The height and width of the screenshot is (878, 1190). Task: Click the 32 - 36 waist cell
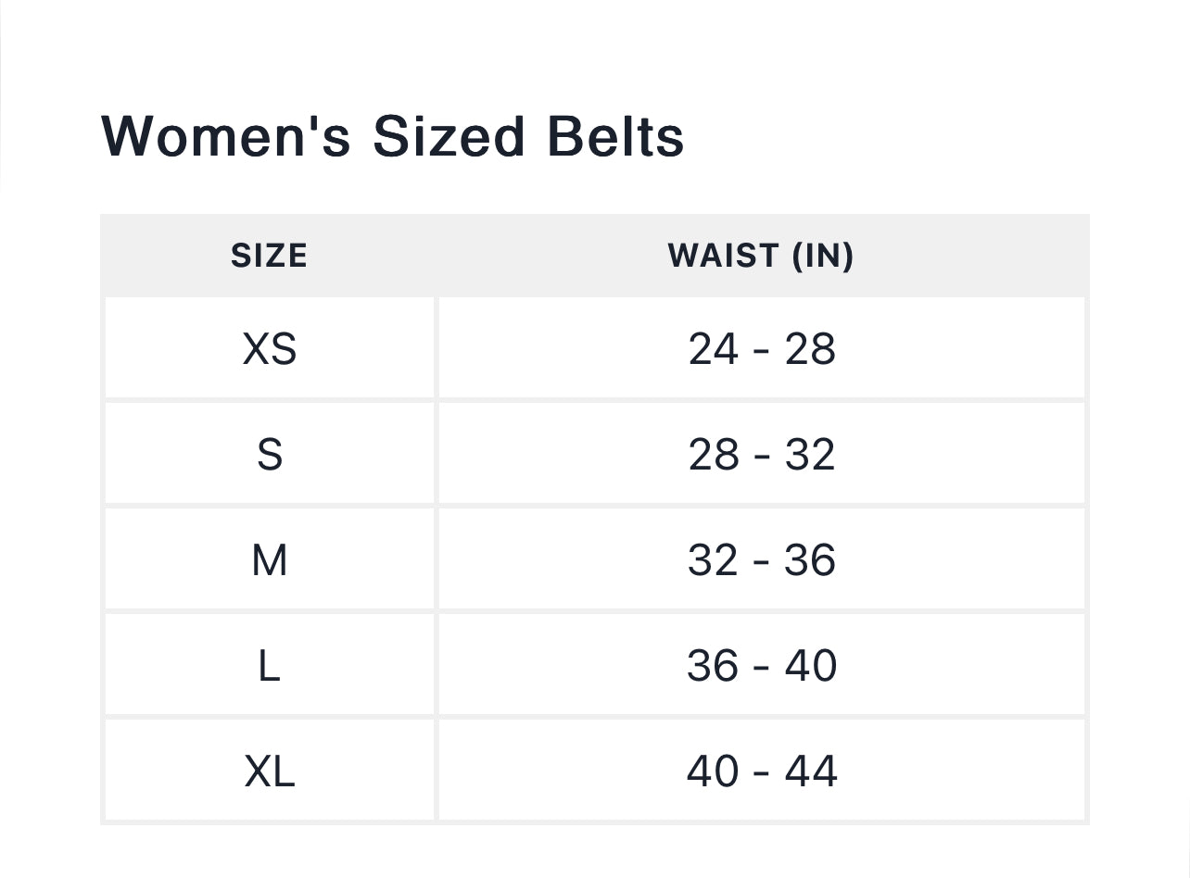(761, 560)
